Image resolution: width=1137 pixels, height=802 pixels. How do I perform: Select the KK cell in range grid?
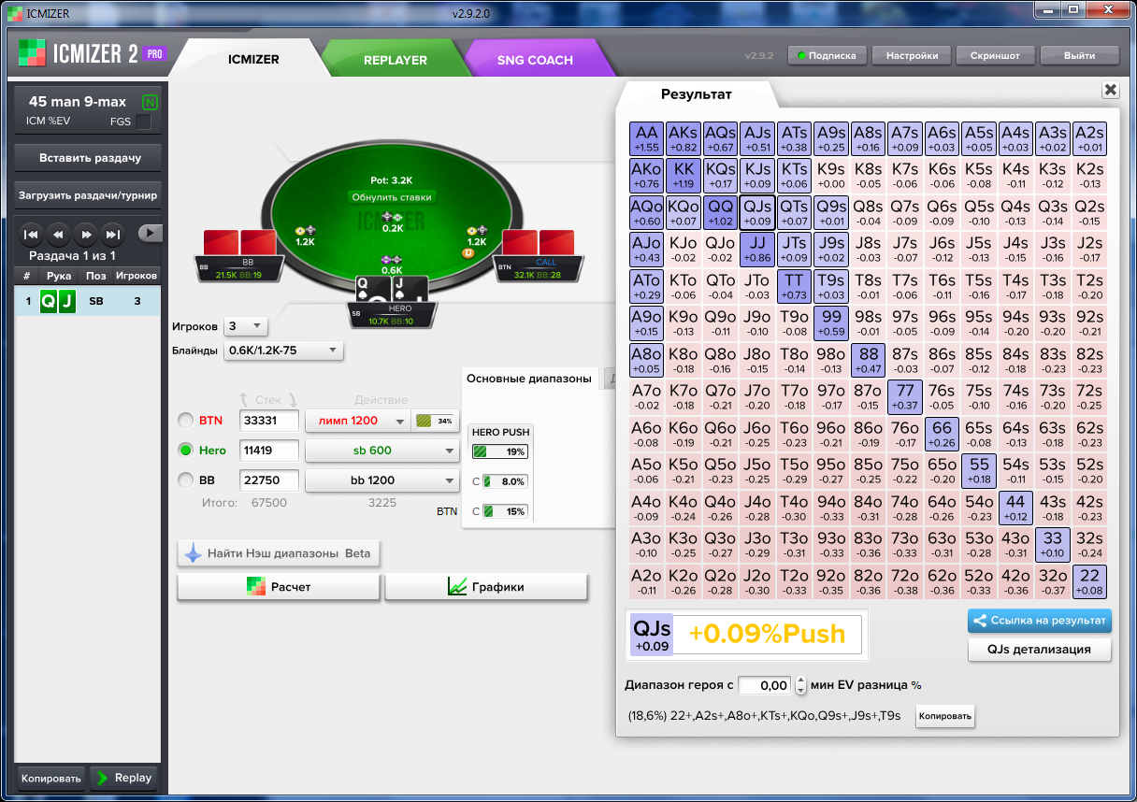coord(684,175)
